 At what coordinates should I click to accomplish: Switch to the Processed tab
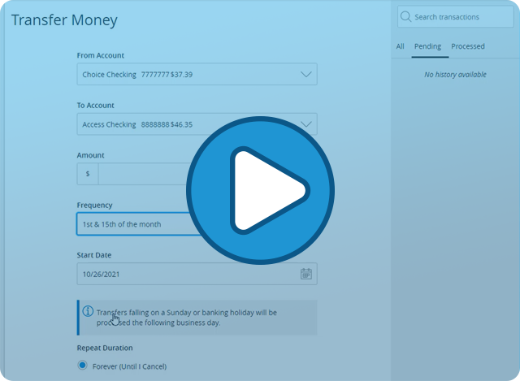click(x=468, y=46)
